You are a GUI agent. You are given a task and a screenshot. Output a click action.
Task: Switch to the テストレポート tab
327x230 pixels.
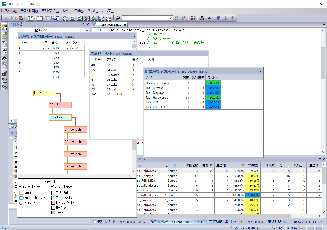click(x=119, y=222)
